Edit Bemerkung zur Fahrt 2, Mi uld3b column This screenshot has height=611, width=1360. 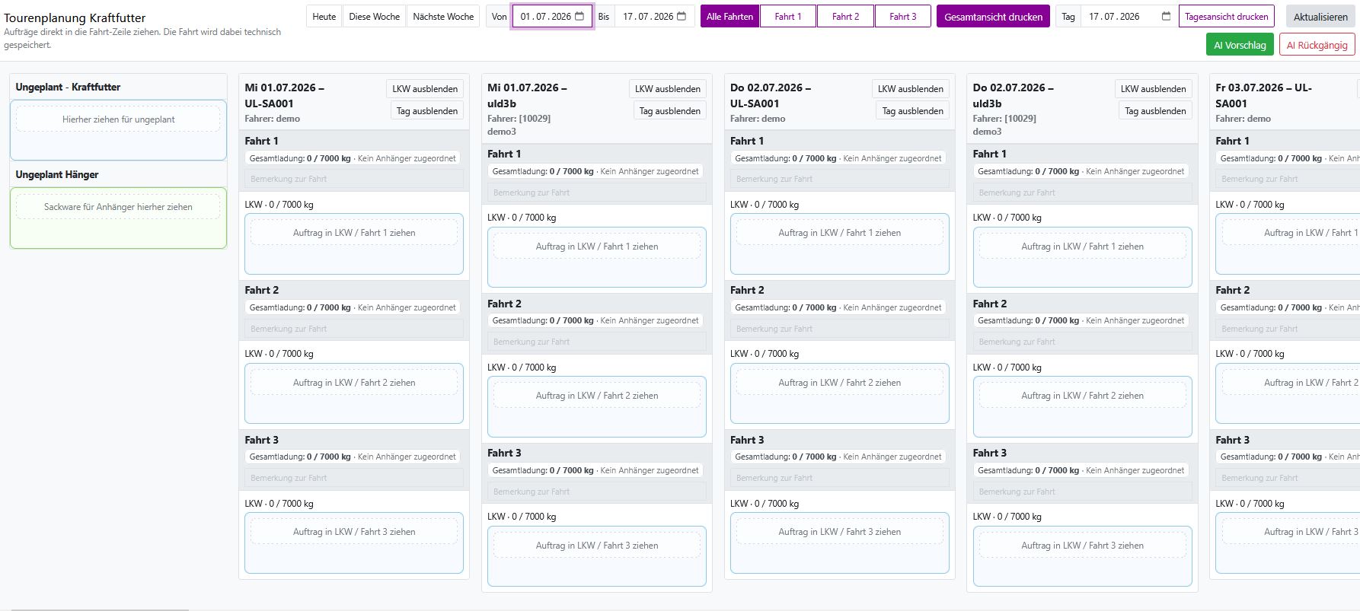[x=597, y=342]
